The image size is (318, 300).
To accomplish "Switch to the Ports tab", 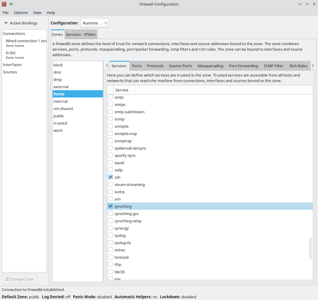I will (137, 66).
